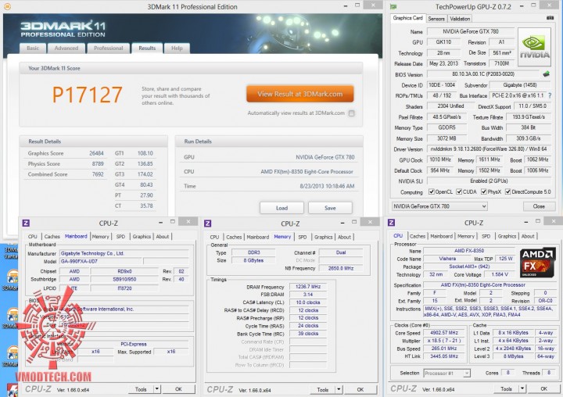This screenshot has height=397, width=563.
Task: Open CPU tab in CPU-Z Memory window
Action: (x=214, y=237)
